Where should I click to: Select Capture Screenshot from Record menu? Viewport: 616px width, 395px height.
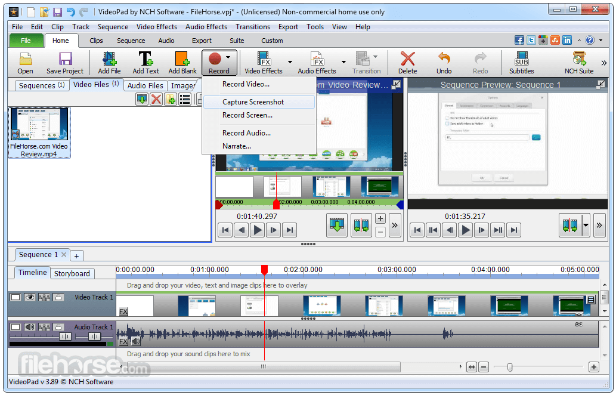click(259, 102)
